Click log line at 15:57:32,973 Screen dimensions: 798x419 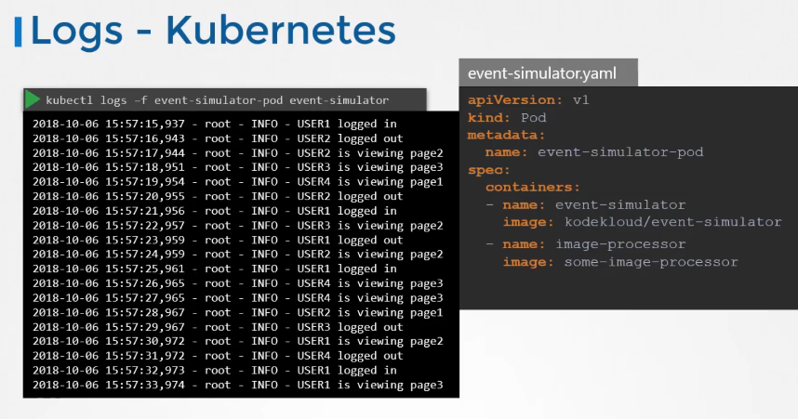tap(214, 370)
